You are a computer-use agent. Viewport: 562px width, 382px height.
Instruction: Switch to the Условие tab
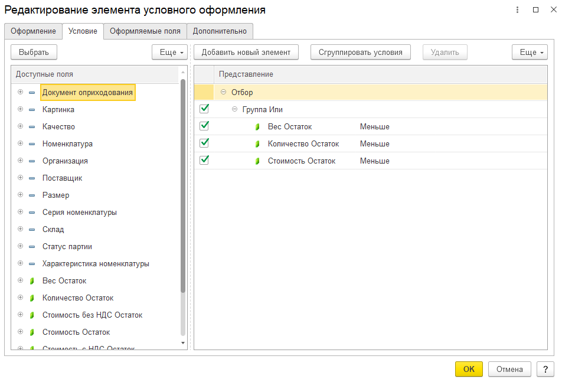83,31
